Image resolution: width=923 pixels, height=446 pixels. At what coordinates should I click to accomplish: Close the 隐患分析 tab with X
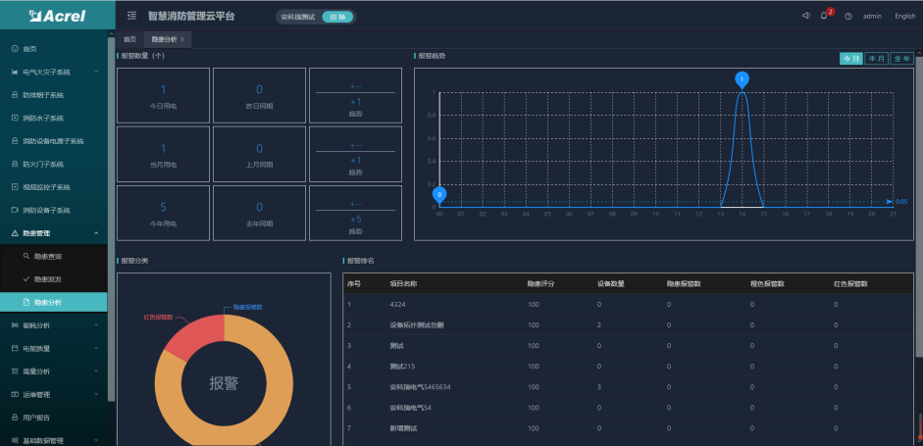click(x=182, y=39)
